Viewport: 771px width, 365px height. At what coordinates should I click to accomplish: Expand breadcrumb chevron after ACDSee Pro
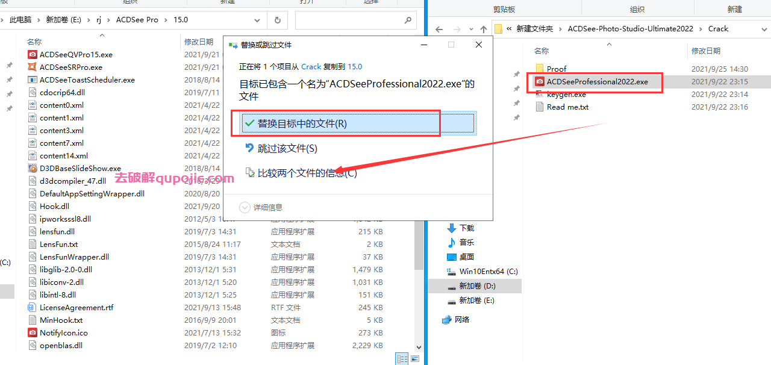(x=166, y=20)
